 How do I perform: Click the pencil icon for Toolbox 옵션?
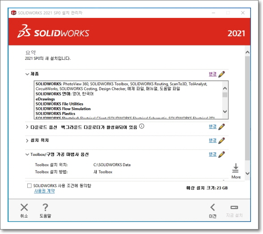pyautogui.click(x=221, y=155)
